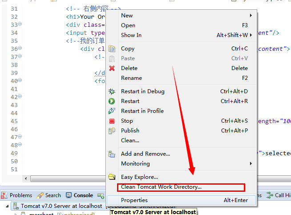Click the editor scroll-left arrow
Screen dimensions: 291x215
26,179
